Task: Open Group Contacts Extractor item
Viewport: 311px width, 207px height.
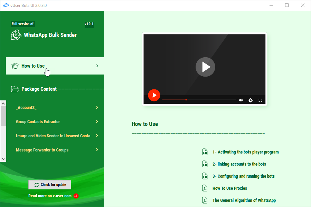Action: tap(38, 122)
